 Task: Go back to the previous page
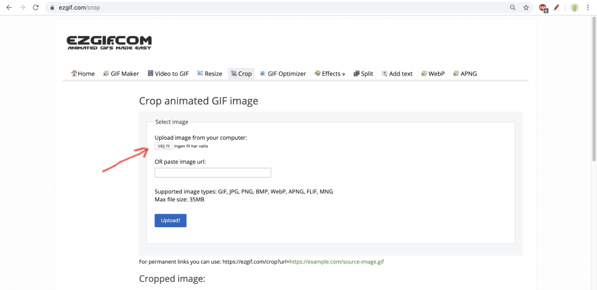[9, 8]
